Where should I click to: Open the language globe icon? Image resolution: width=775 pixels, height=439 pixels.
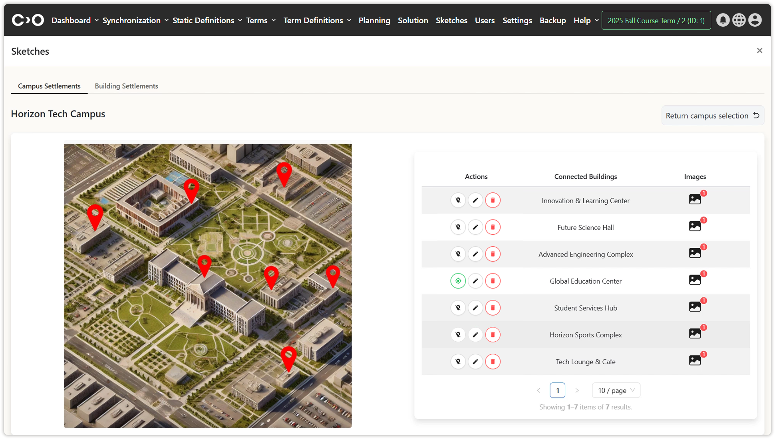click(x=739, y=20)
